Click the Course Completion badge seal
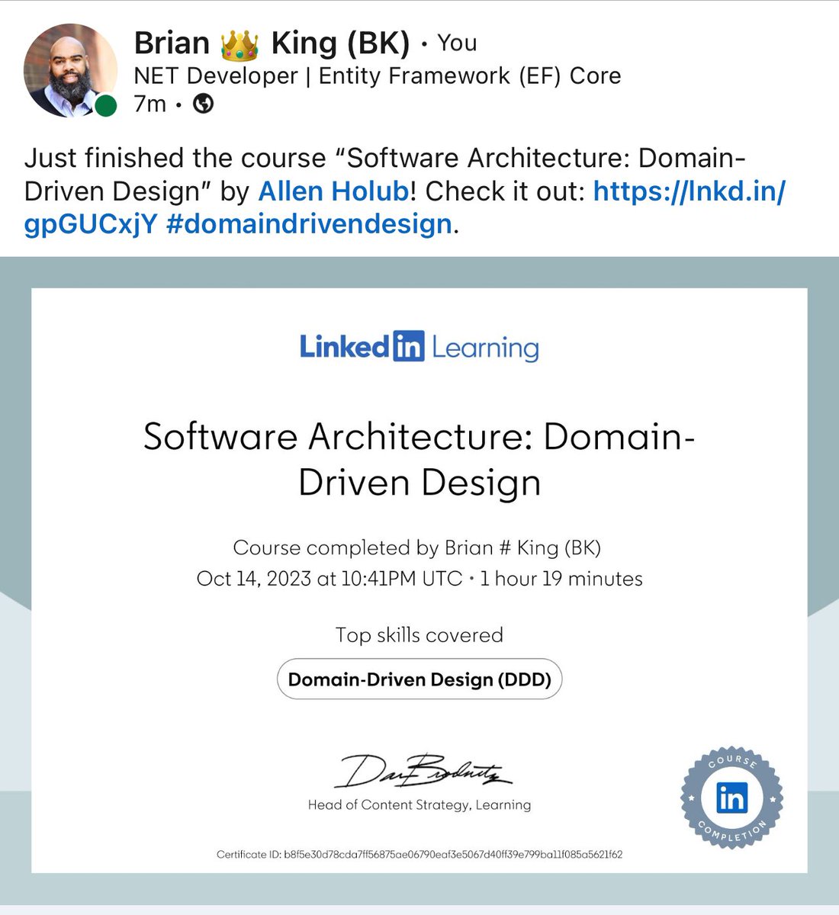This screenshot has width=839, height=915. pos(732,798)
